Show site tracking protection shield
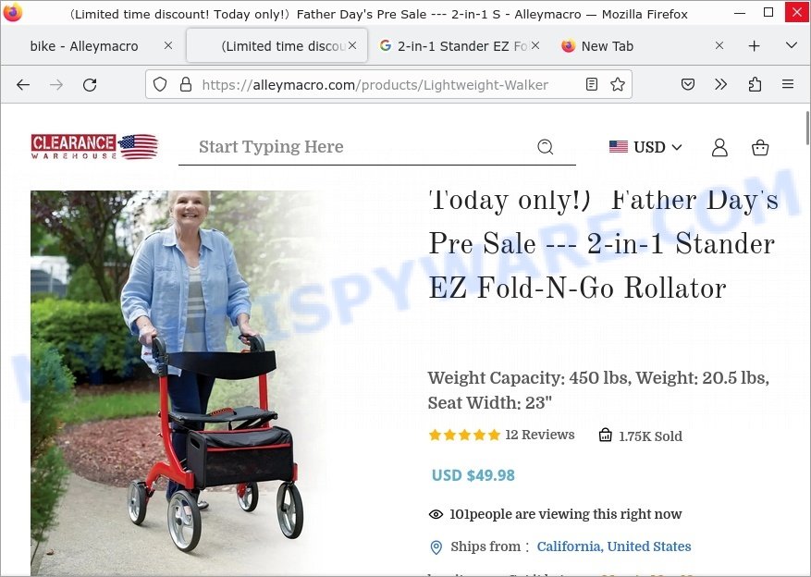 (x=160, y=84)
